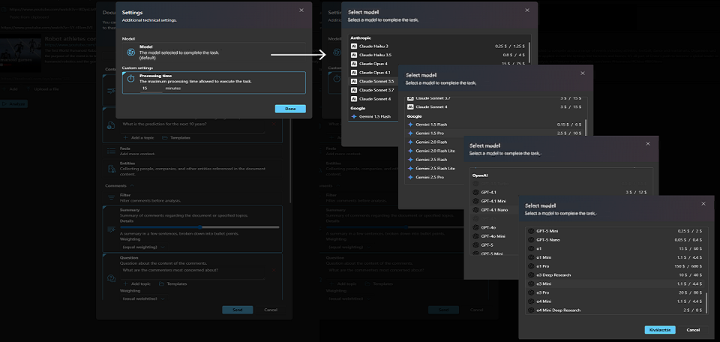Click the Analyze button in the main window
This screenshot has width=720, height=342.
[13, 104]
